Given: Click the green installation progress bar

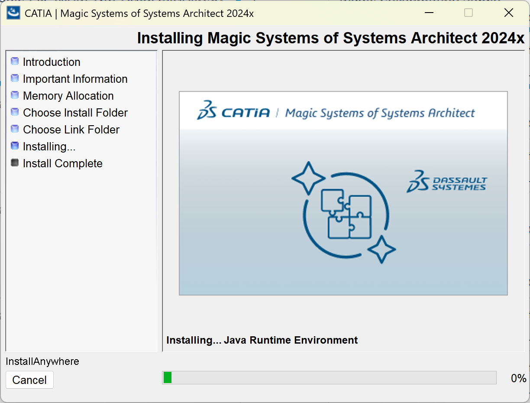Looking at the screenshot, I should [x=329, y=378].
